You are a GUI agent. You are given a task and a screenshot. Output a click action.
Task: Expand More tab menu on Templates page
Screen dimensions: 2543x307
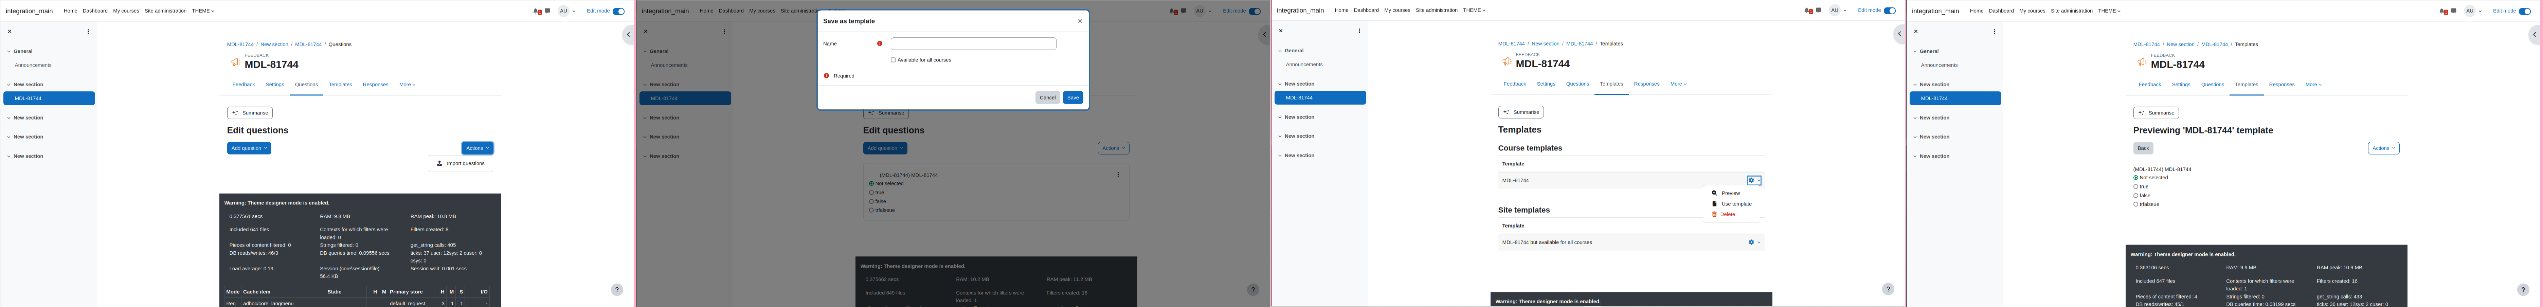pos(1678,84)
